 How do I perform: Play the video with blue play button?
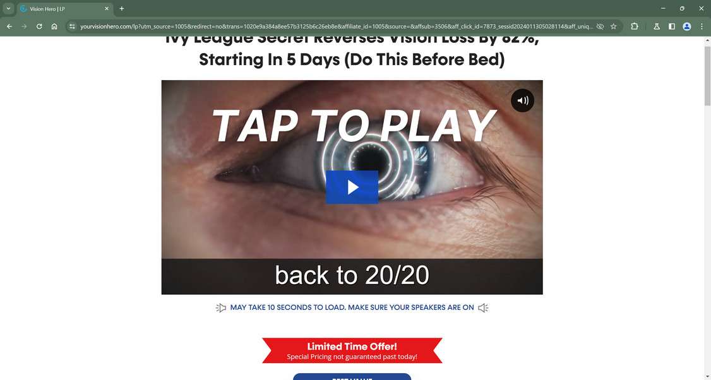[352, 187]
